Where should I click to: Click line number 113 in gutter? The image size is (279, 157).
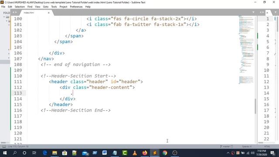[18, 93]
